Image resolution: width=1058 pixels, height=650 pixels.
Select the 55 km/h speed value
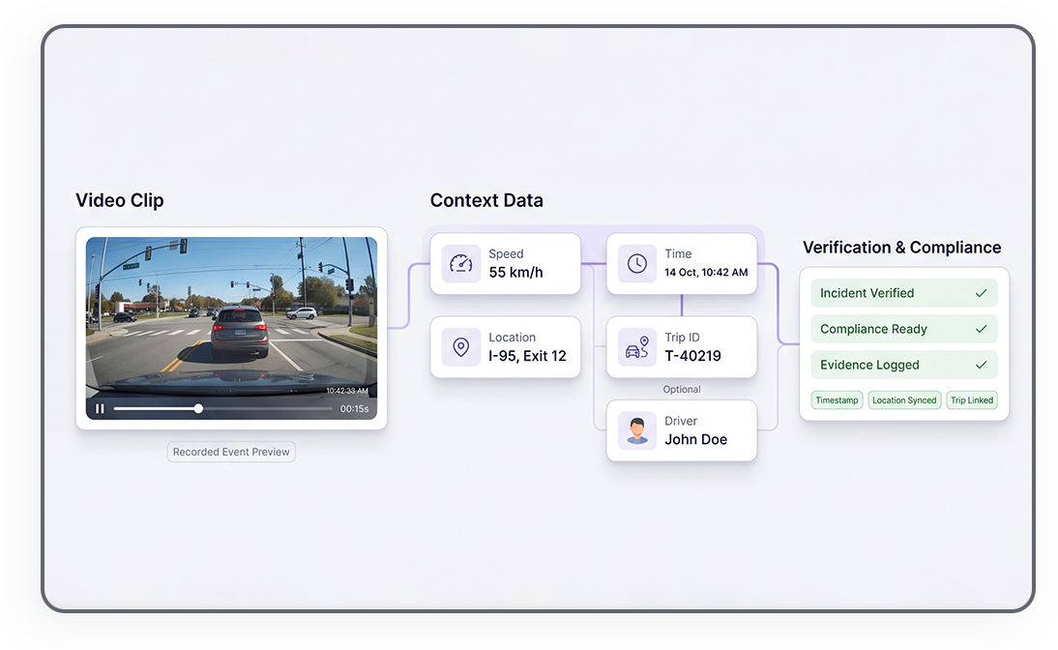(x=515, y=272)
